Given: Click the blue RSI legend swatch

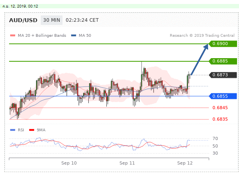Looking at the screenshot, I should coord(13,130).
